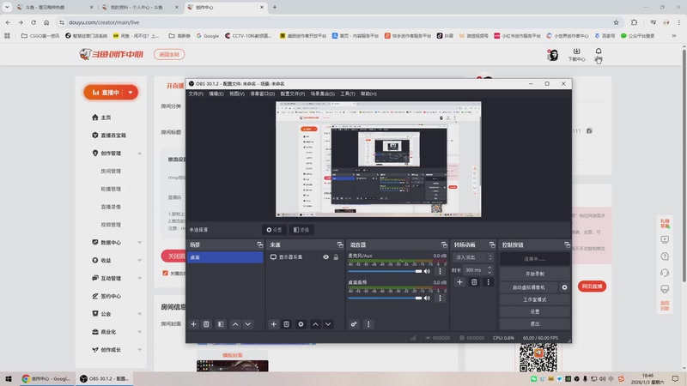Open the 工具(T) menu in OBS

(x=348, y=93)
